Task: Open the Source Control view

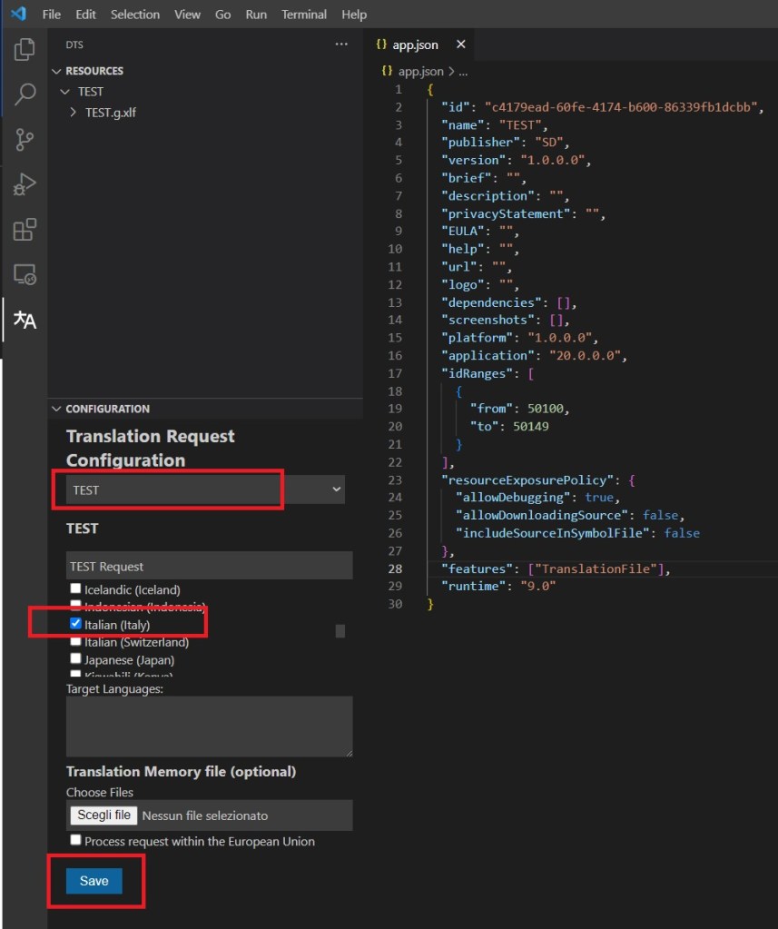Action: 25,139
